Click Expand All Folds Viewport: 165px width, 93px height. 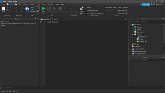(x=122, y=10)
